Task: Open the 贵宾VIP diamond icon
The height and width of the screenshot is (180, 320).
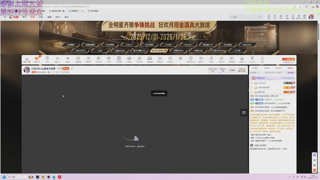Action: click(201, 60)
